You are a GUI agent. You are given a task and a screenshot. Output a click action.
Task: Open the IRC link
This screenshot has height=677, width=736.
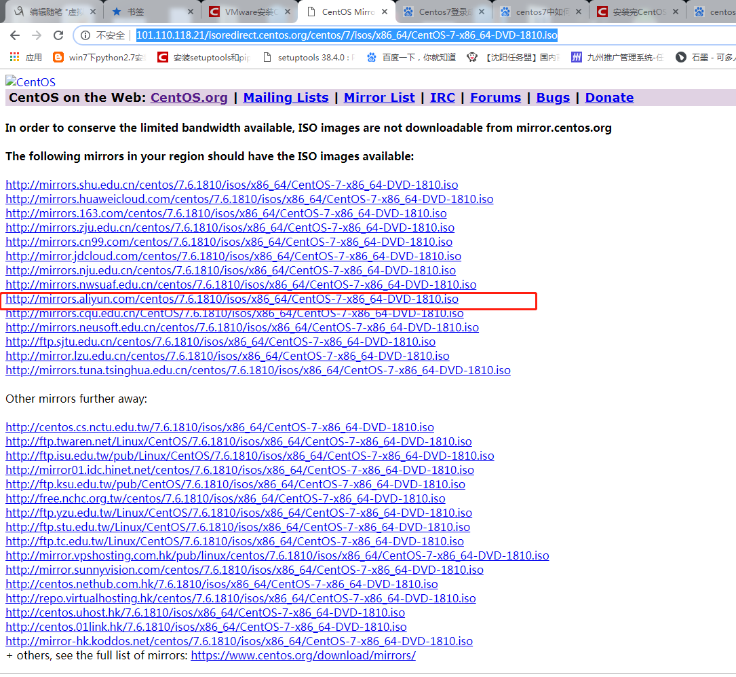tap(443, 97)
